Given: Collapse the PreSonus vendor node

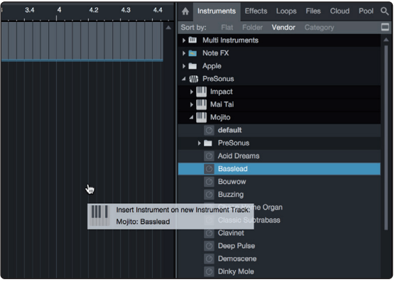Looking at the screenshot, I should tap(183, 79).
